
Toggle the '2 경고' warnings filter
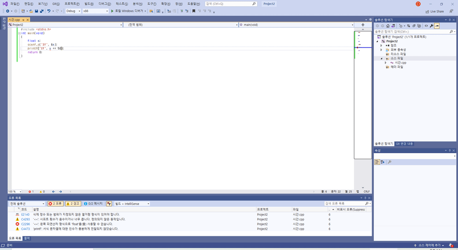[x=73, y=204]
